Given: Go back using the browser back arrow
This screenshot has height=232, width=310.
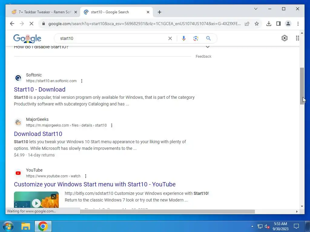Looking at the screenshot, I should [x=12, y=24].
